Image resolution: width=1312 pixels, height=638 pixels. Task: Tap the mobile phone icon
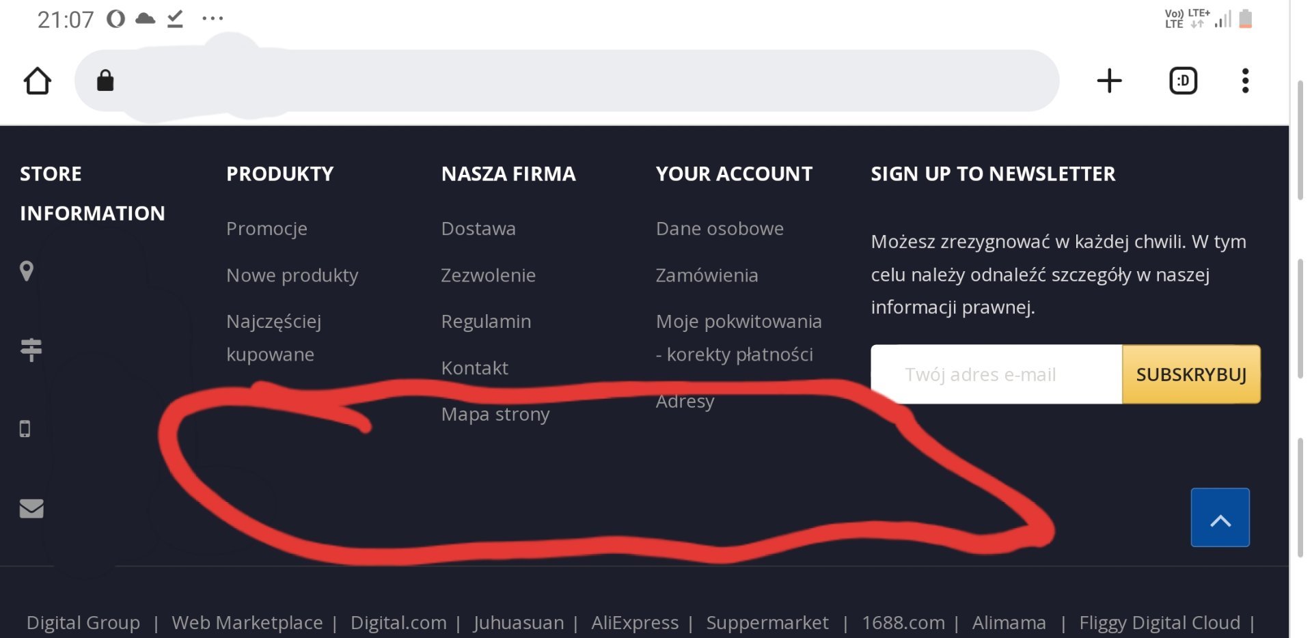click(25, 429)
